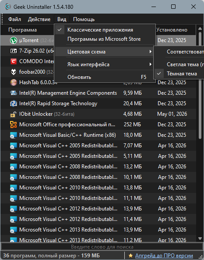The height and width of the screenshot is (260, 204).
Task: Click the COMODO red icon
Action: (14, 61)
